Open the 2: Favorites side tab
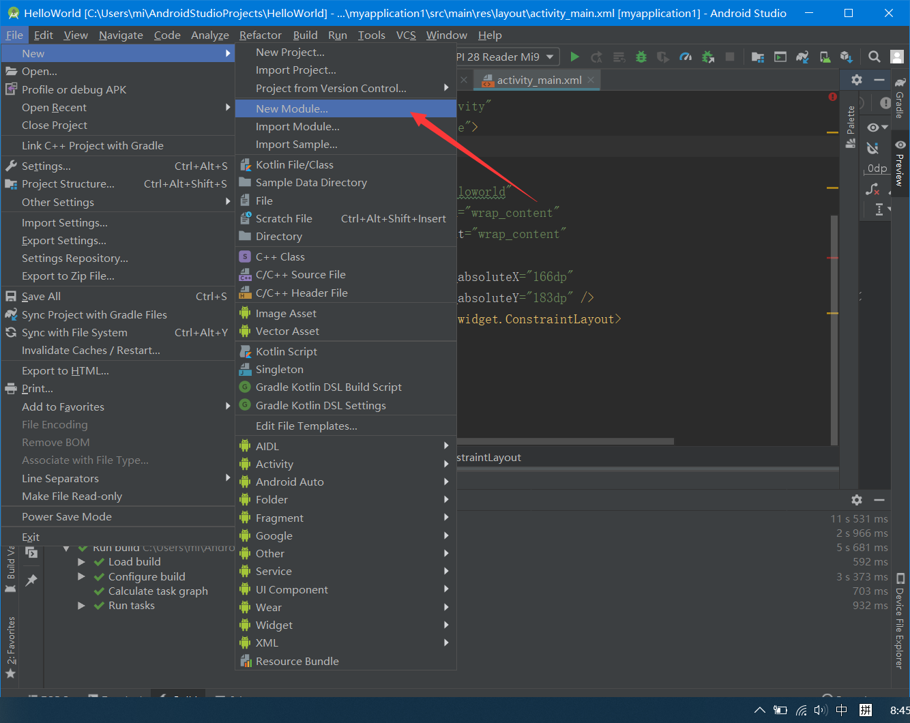Image resolution: width=910 pixels, height=723 pixels. (10, 648)
